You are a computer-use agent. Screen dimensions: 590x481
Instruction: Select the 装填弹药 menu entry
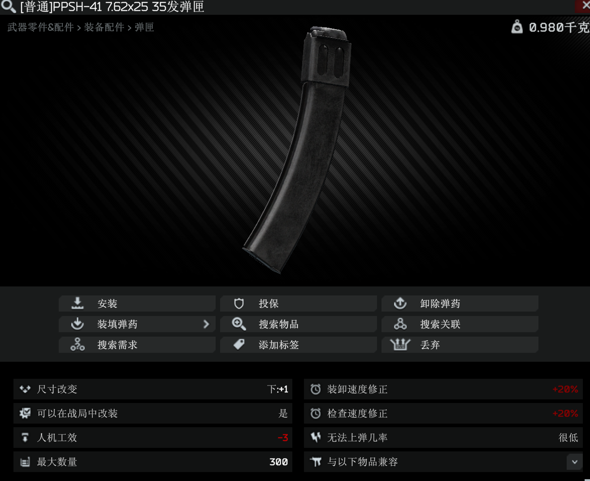[x=137, y=324]
